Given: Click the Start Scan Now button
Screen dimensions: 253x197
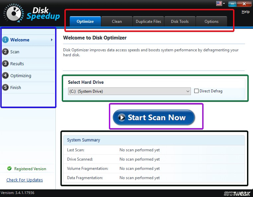Looking at the screenshot, I should tap(154, 117).
